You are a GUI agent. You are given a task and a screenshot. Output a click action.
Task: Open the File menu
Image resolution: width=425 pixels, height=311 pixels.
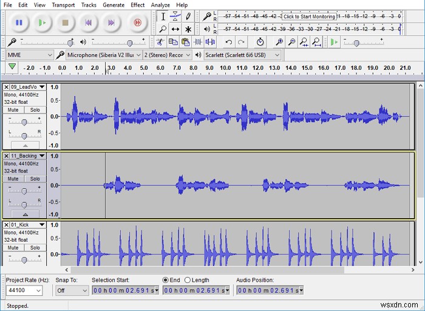coord(7,5)
